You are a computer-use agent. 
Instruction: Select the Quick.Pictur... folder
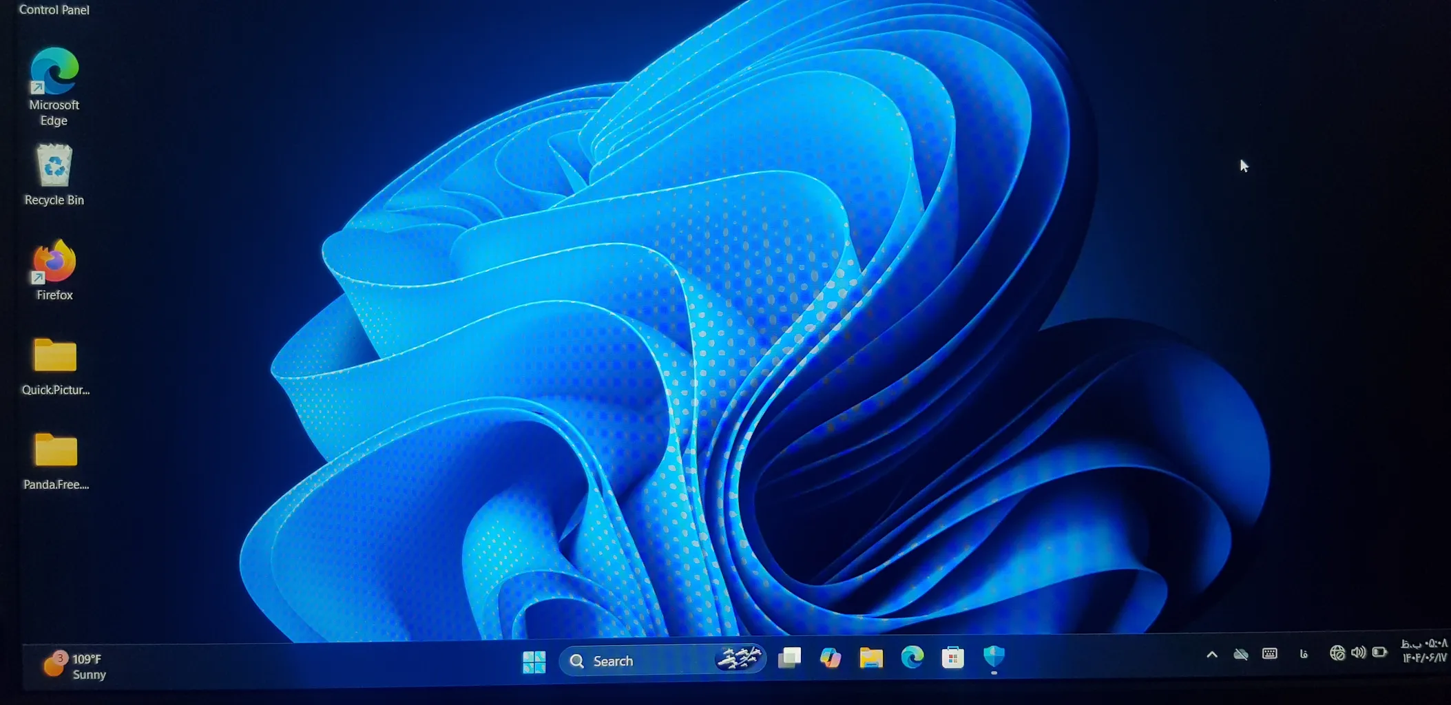point(55,357)
